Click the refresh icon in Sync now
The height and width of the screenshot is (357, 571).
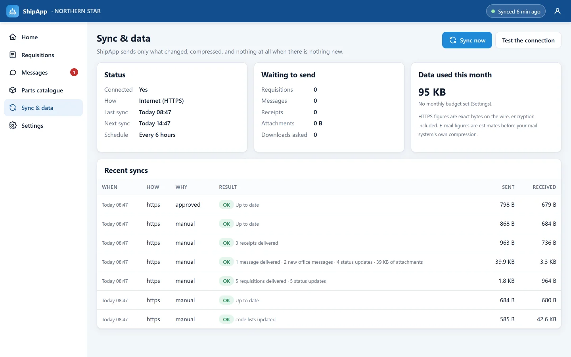[x=452, y=40]
